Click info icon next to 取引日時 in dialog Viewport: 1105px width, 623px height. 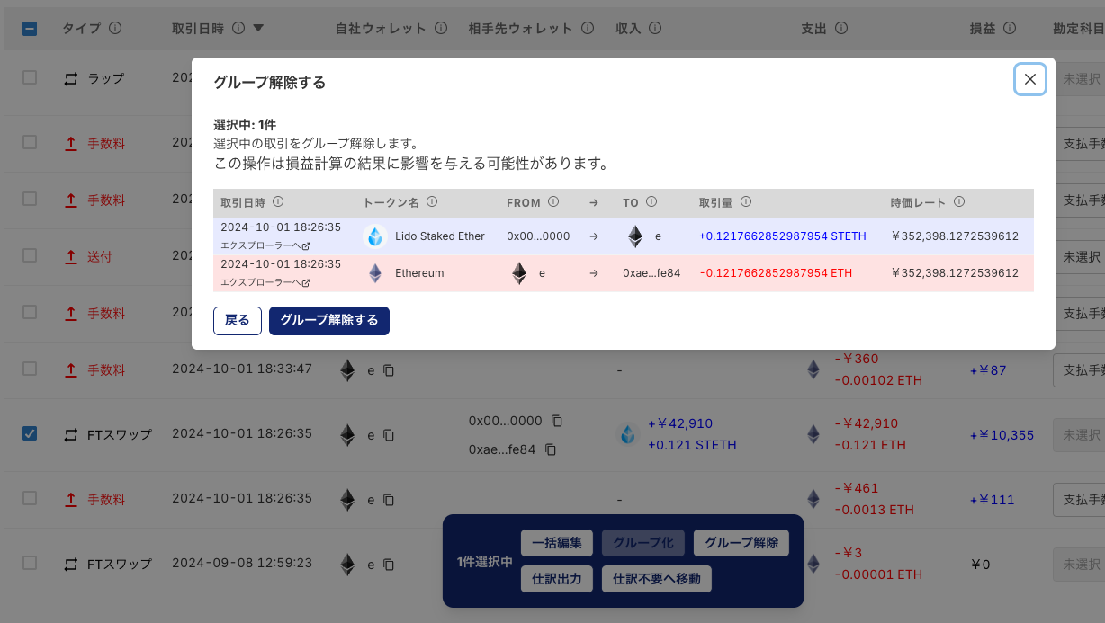[278, 202]
